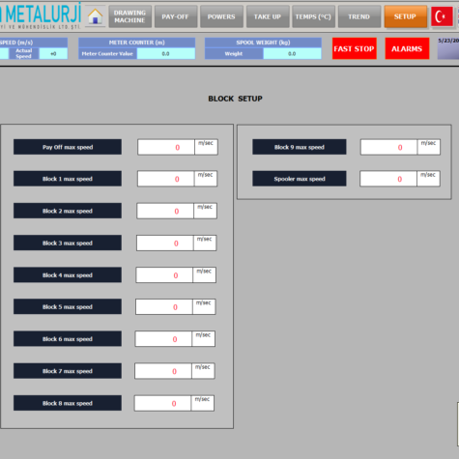The width and height of the screenshot is (459, 459).
Task: Click the Meter Counter Value display
Action: [166, 54]
